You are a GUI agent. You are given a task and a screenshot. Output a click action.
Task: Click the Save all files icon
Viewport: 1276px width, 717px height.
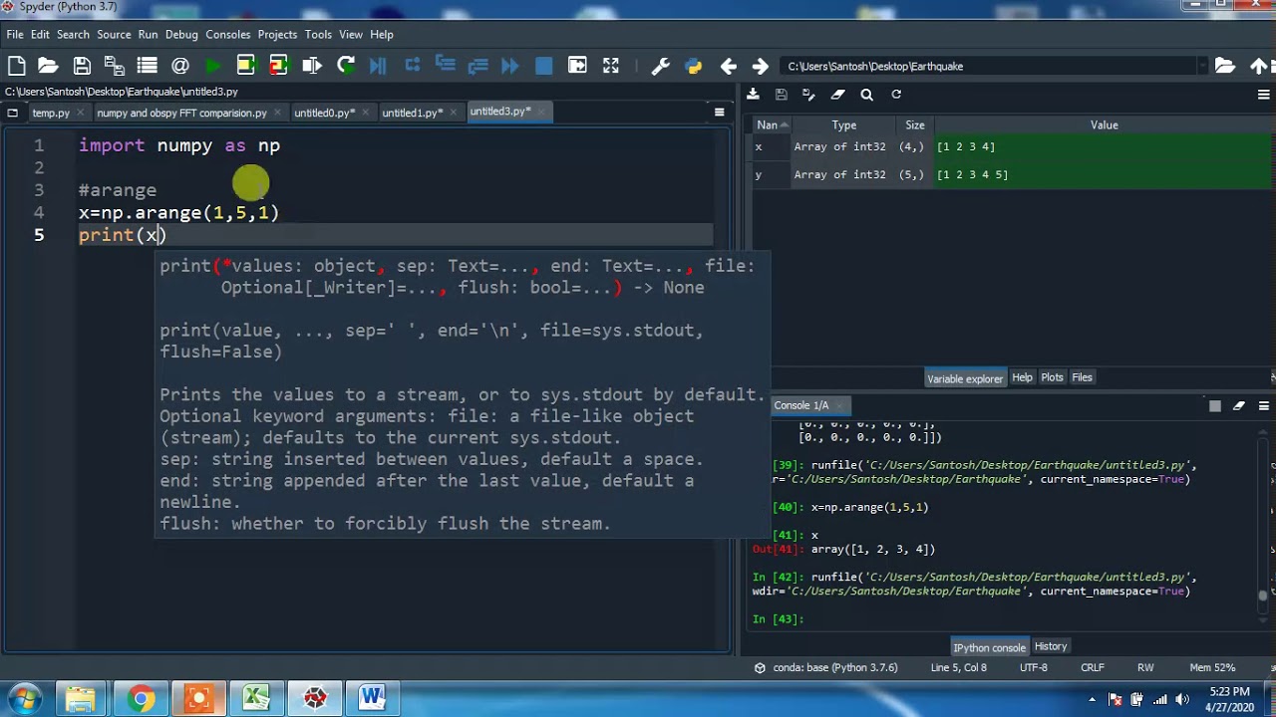(115, 66)
